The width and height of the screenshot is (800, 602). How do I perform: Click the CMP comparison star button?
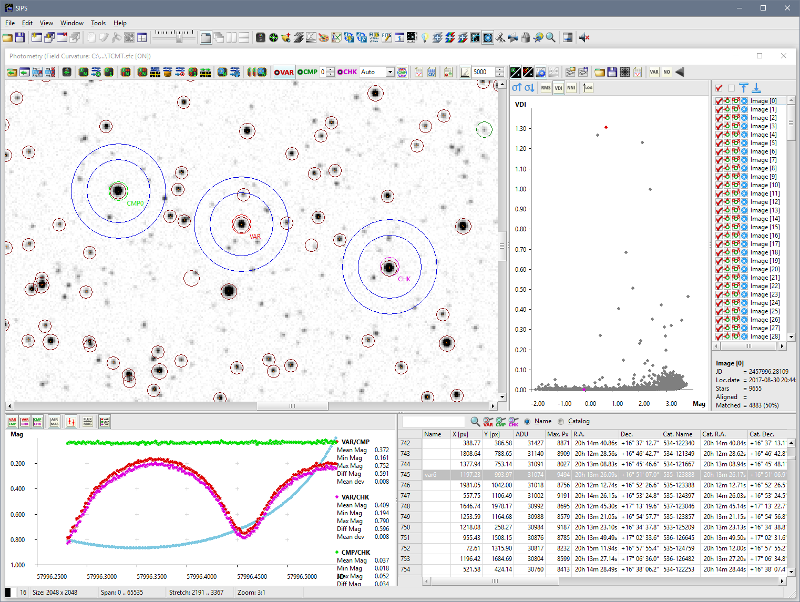(x=307, y=72)
